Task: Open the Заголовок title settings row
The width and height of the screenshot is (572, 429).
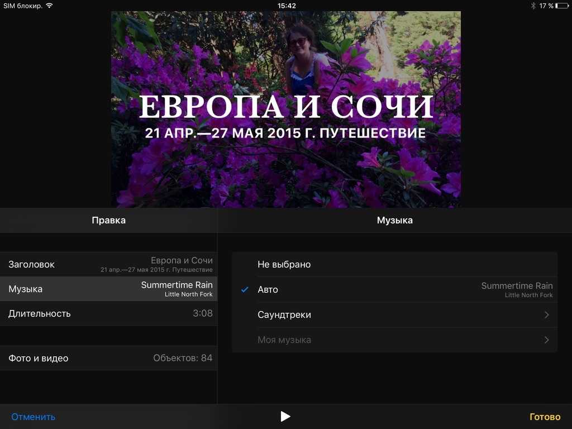Action: [108, 264]
